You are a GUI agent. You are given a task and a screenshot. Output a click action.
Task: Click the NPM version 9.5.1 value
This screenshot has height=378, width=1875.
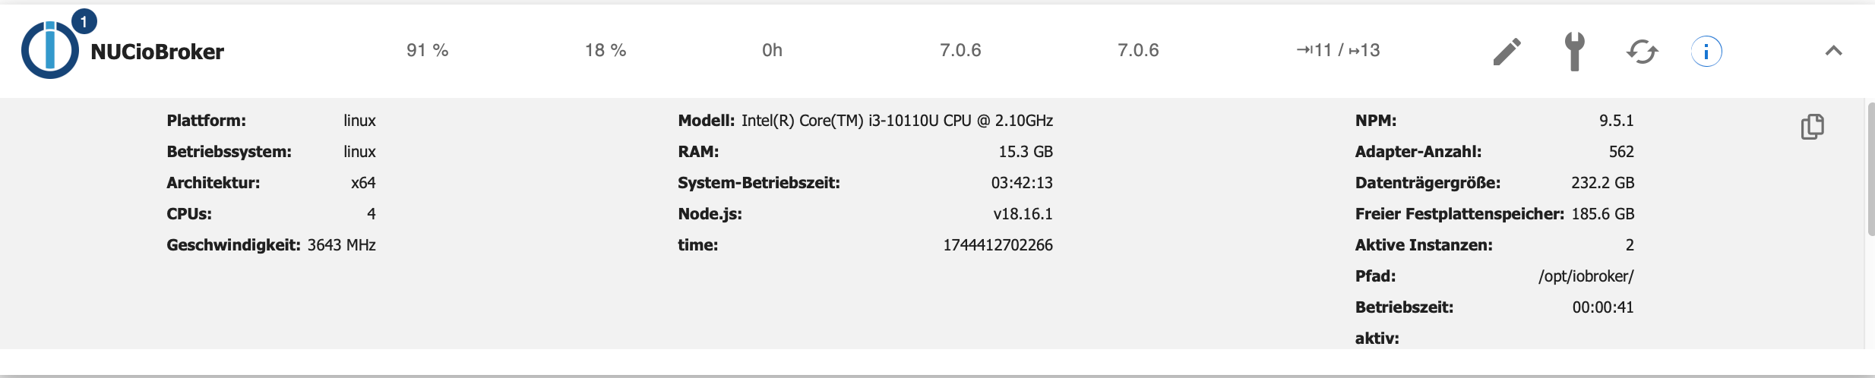[x=1616, y=121]
